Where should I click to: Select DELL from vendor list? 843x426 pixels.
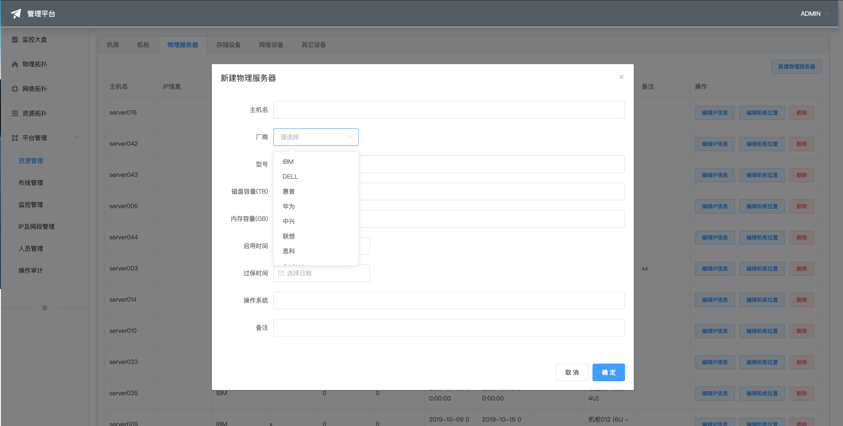(x=316, y=177)
